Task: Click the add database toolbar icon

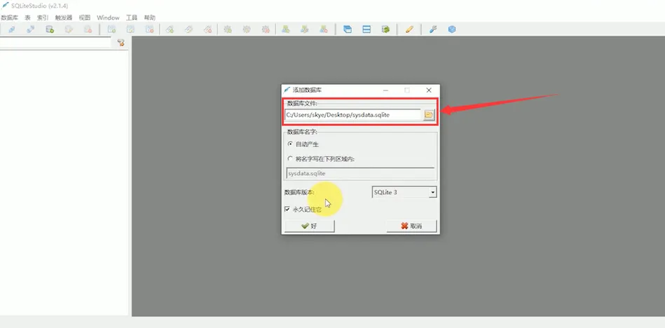Action: click(50, 29)
